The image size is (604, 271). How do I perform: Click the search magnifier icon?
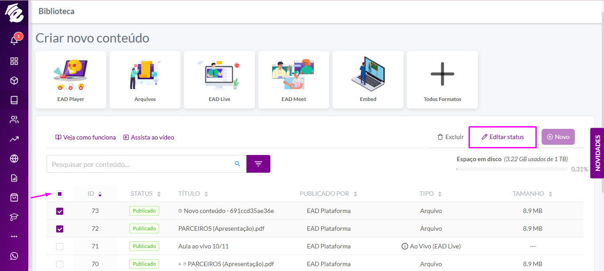238,164
